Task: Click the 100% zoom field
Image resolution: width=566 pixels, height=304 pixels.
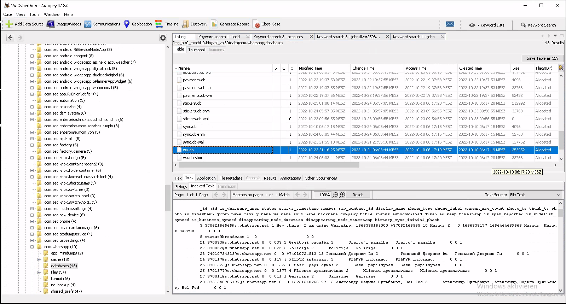Action: coord(322,195)
